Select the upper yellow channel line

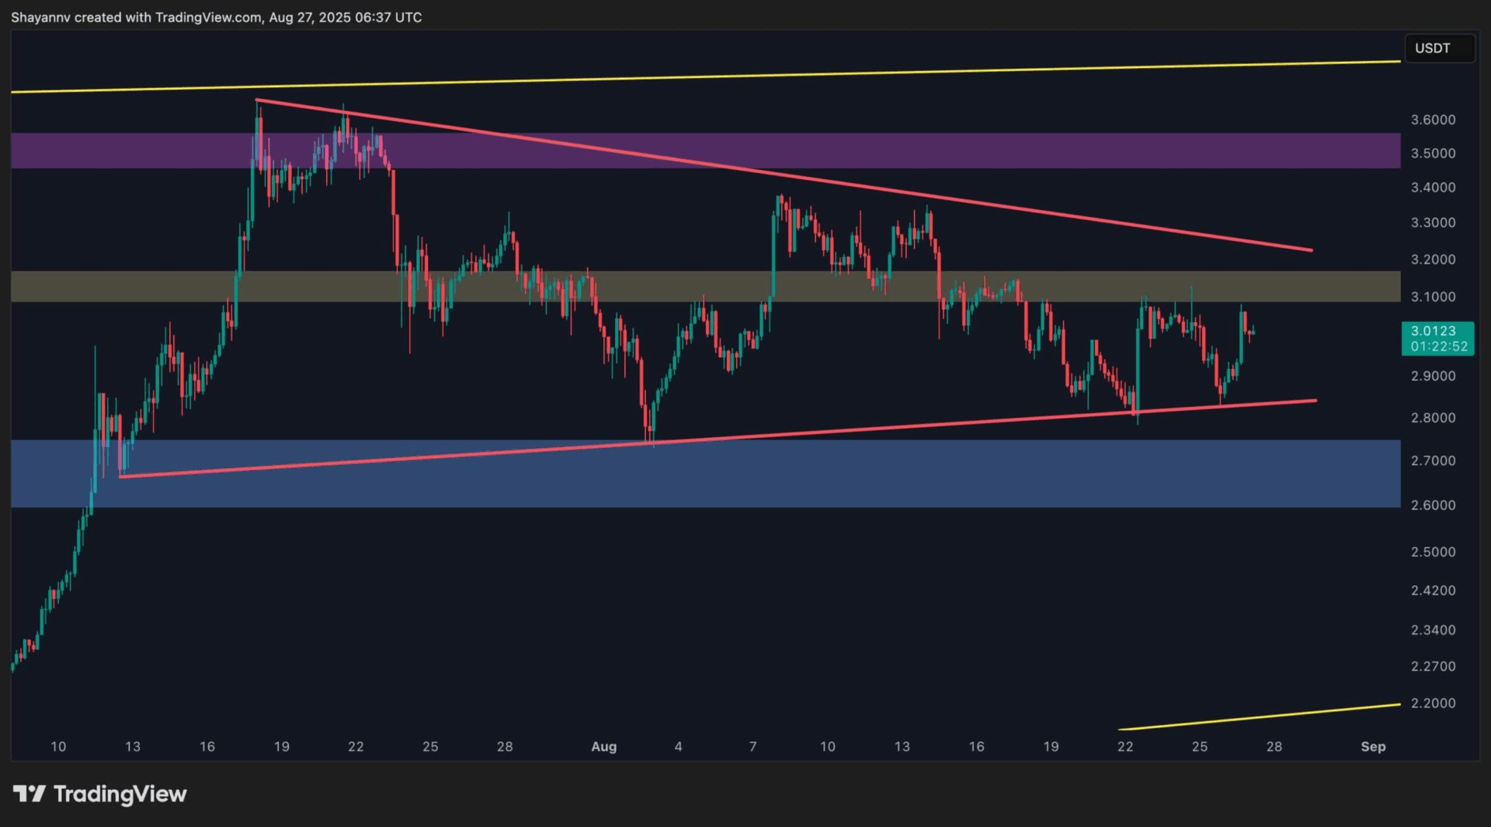click(695, 76)
